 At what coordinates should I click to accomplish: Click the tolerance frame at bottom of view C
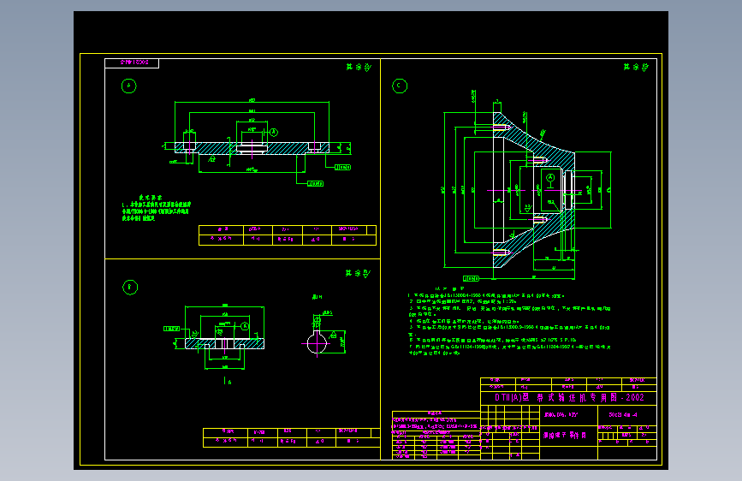pyautogui.click(x=471, y=278)
